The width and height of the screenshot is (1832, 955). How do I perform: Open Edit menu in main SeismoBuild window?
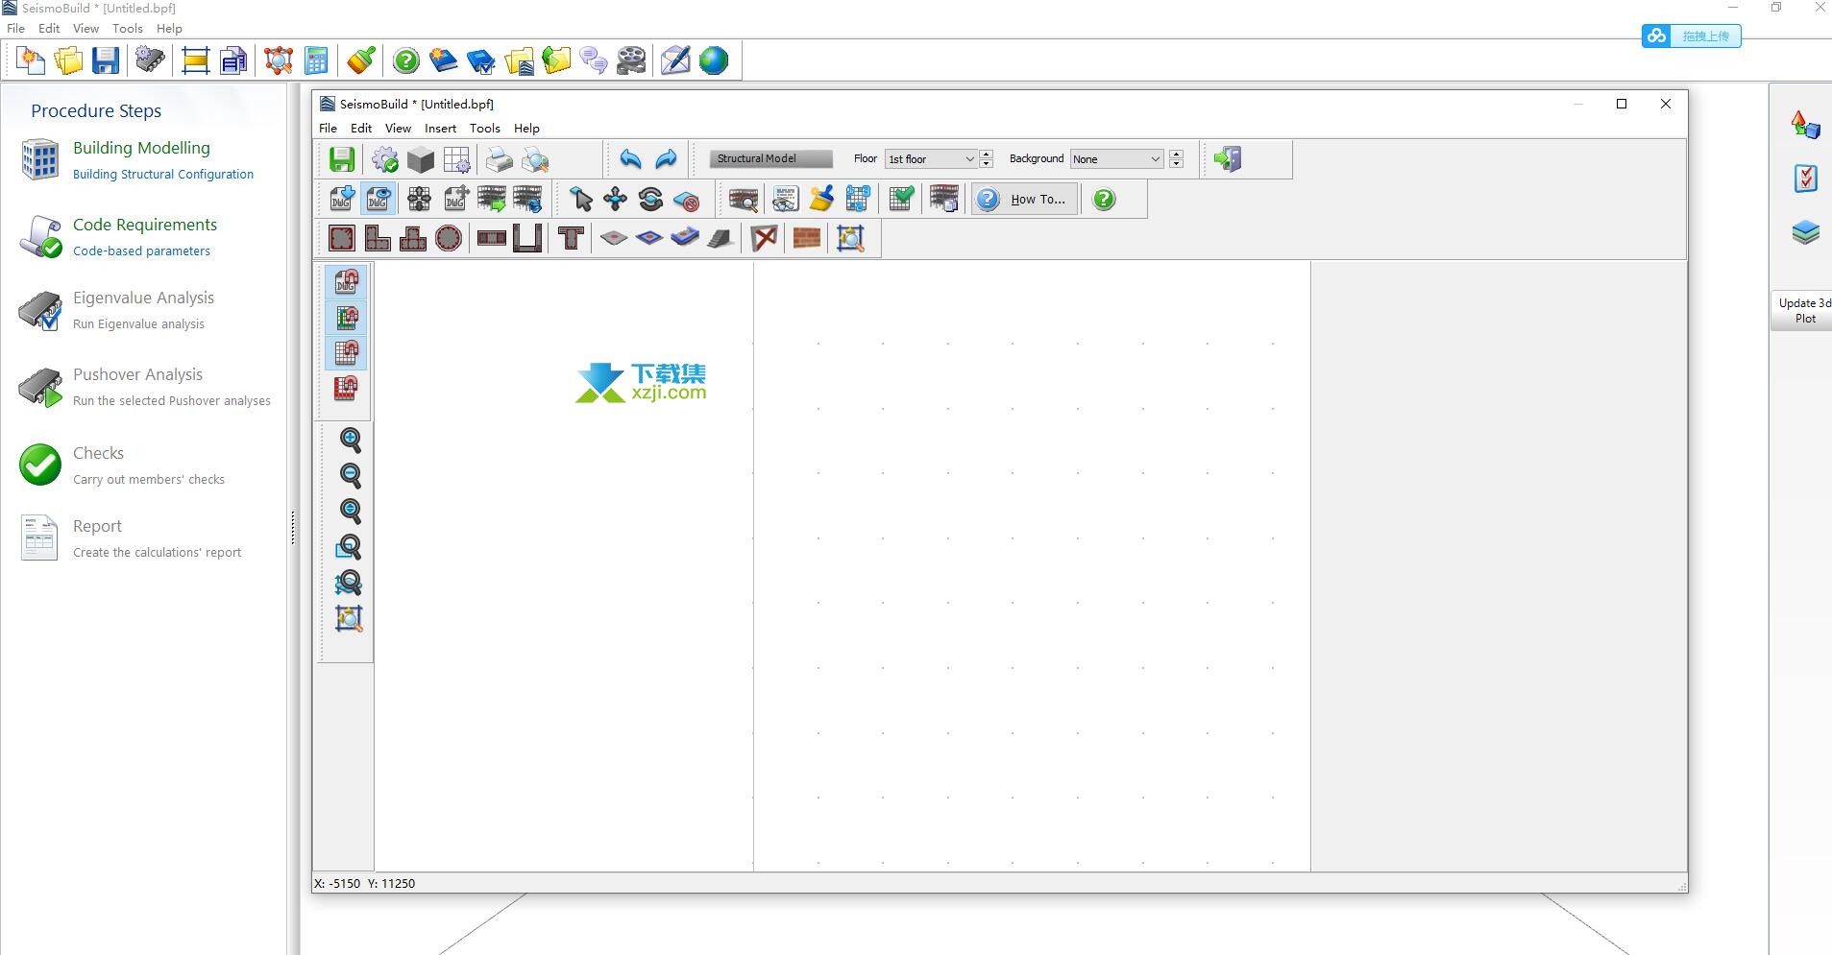coord(49,28)
